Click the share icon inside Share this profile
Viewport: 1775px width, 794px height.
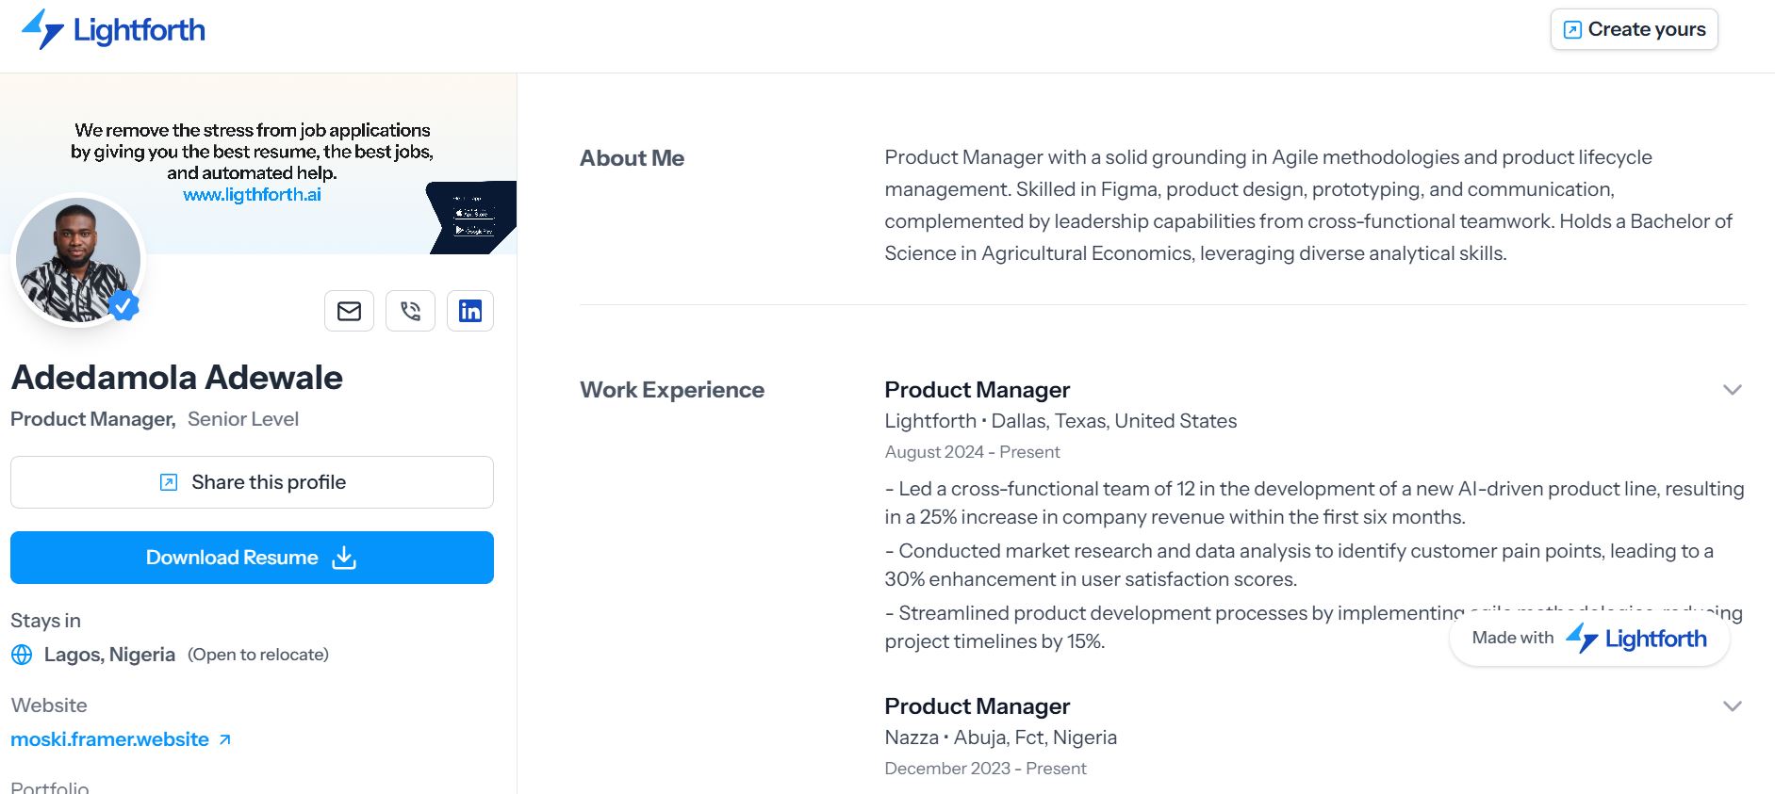coord(167,481)
